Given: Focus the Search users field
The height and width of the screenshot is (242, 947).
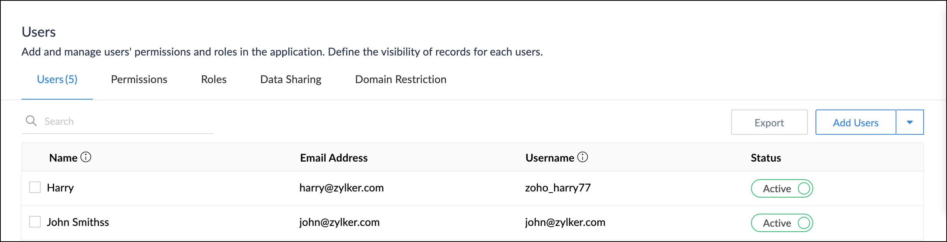Looking at the screenshot, I should pyautogui.click(x=127, y=121).
